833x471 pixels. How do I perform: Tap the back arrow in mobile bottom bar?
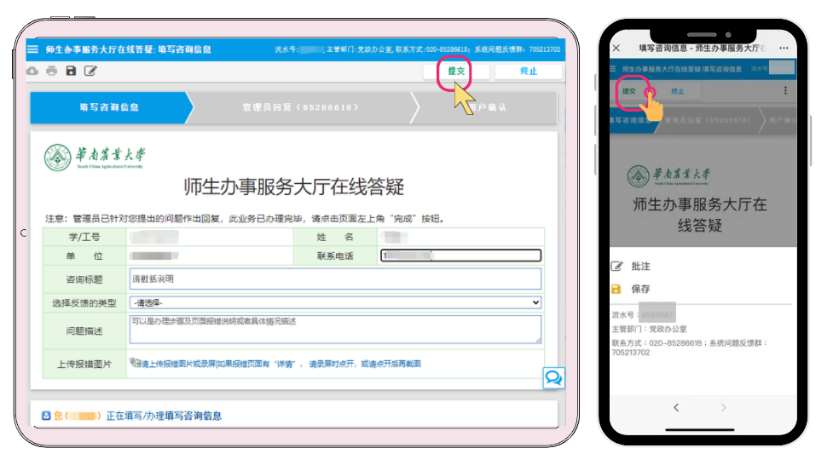(x=675, y=408)
